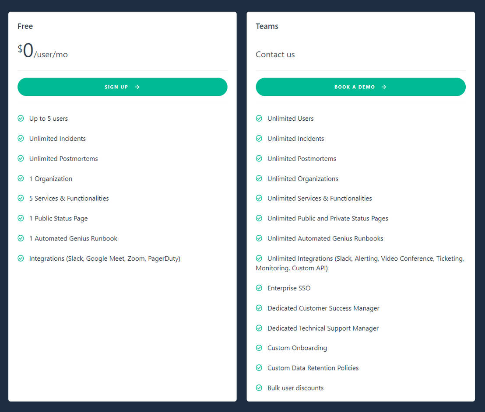Viewport: 485px width, 412px height.
Task: Click checkmark icon beside Up to 5 users
Action: 21,119
